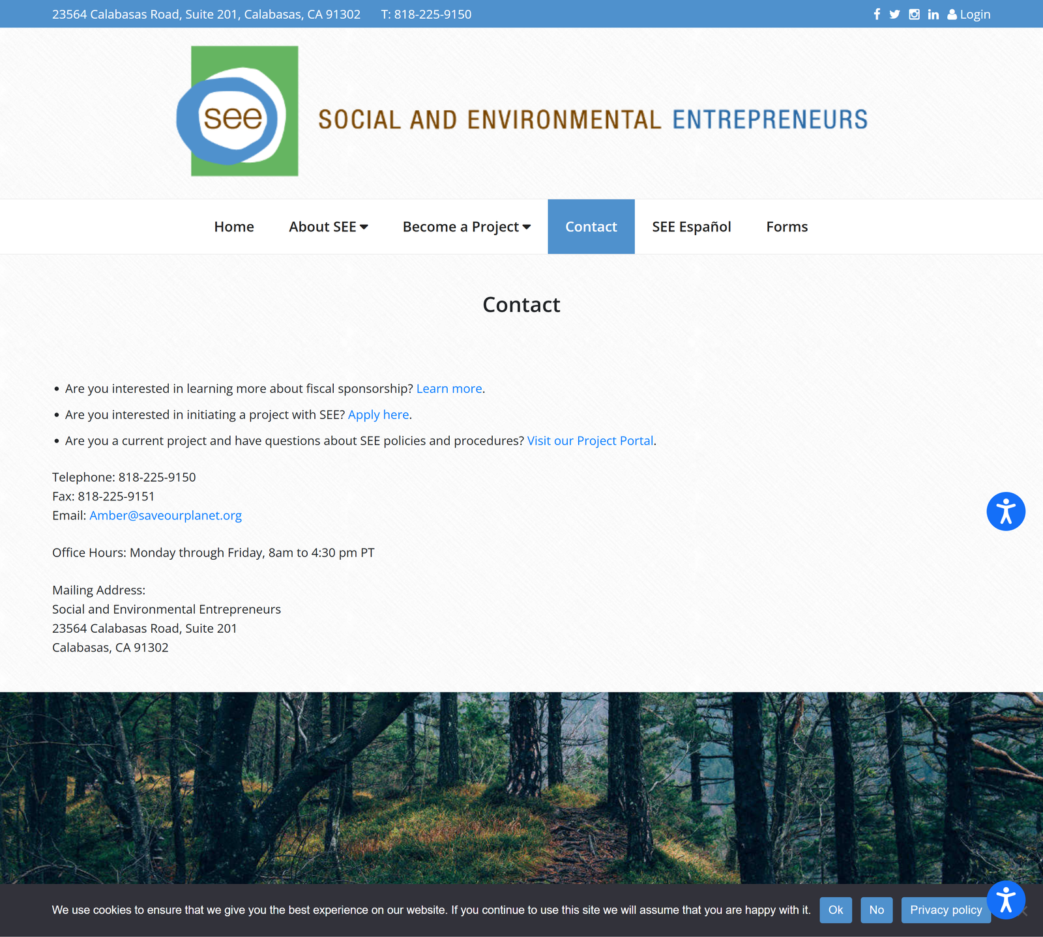Open the Instagram icon in top bar
This screenshot has height=937, width=1043.
(x=914, y=14)
